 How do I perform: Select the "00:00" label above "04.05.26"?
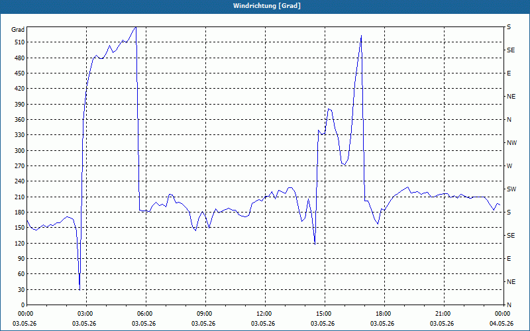point(503,314)
